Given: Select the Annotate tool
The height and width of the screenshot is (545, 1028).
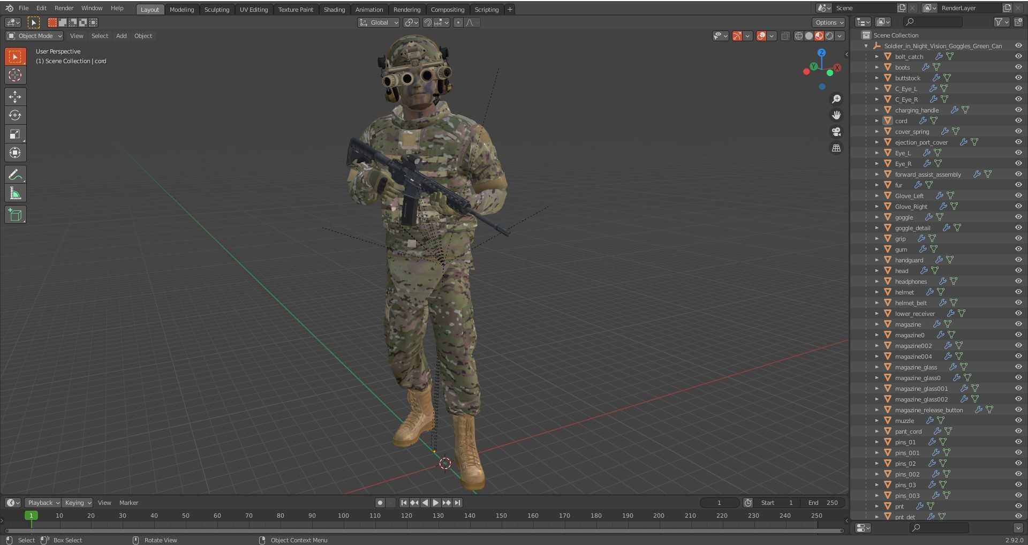Looking at the screenshot, I should click(x=15, y=175).
